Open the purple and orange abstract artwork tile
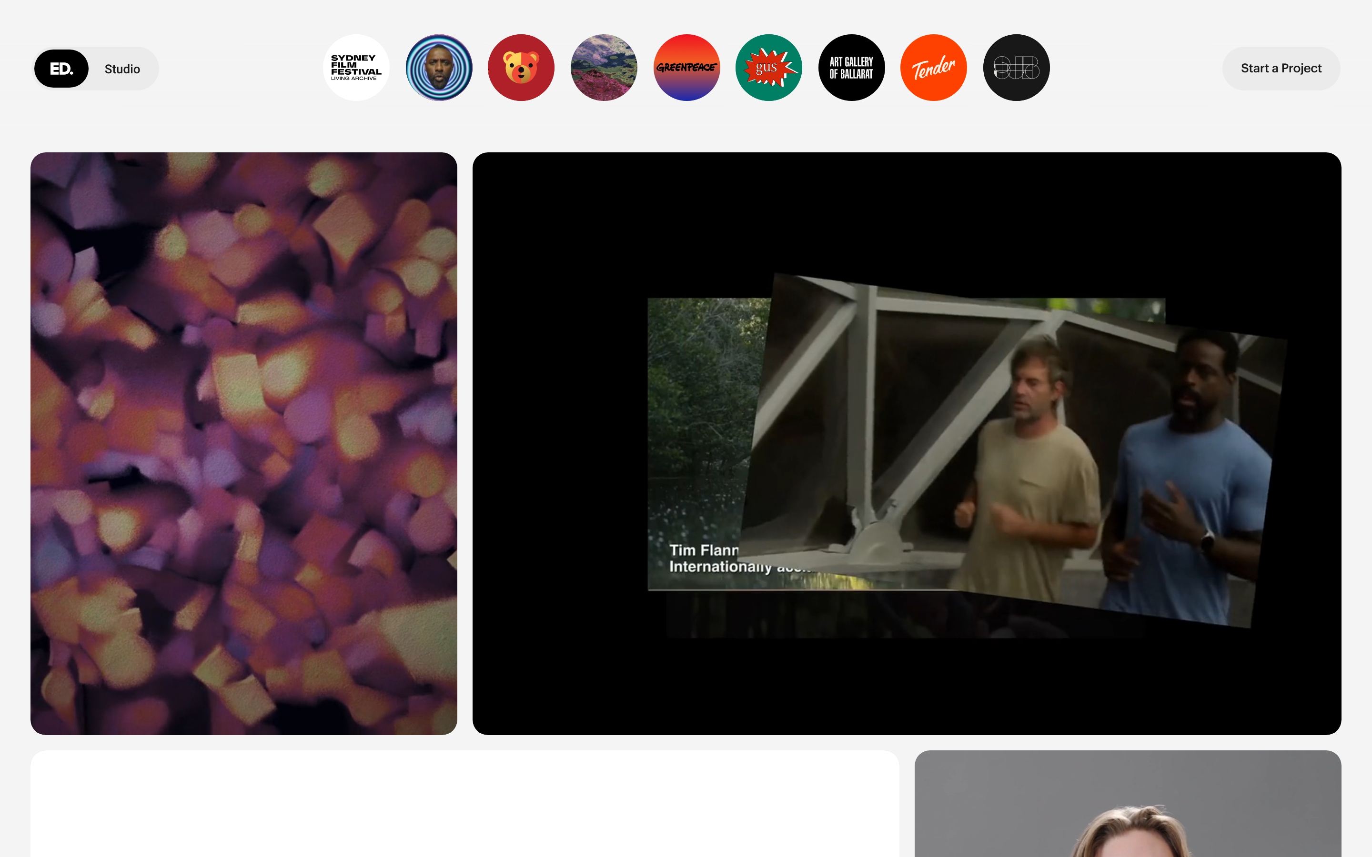 [x=244, y=443]
